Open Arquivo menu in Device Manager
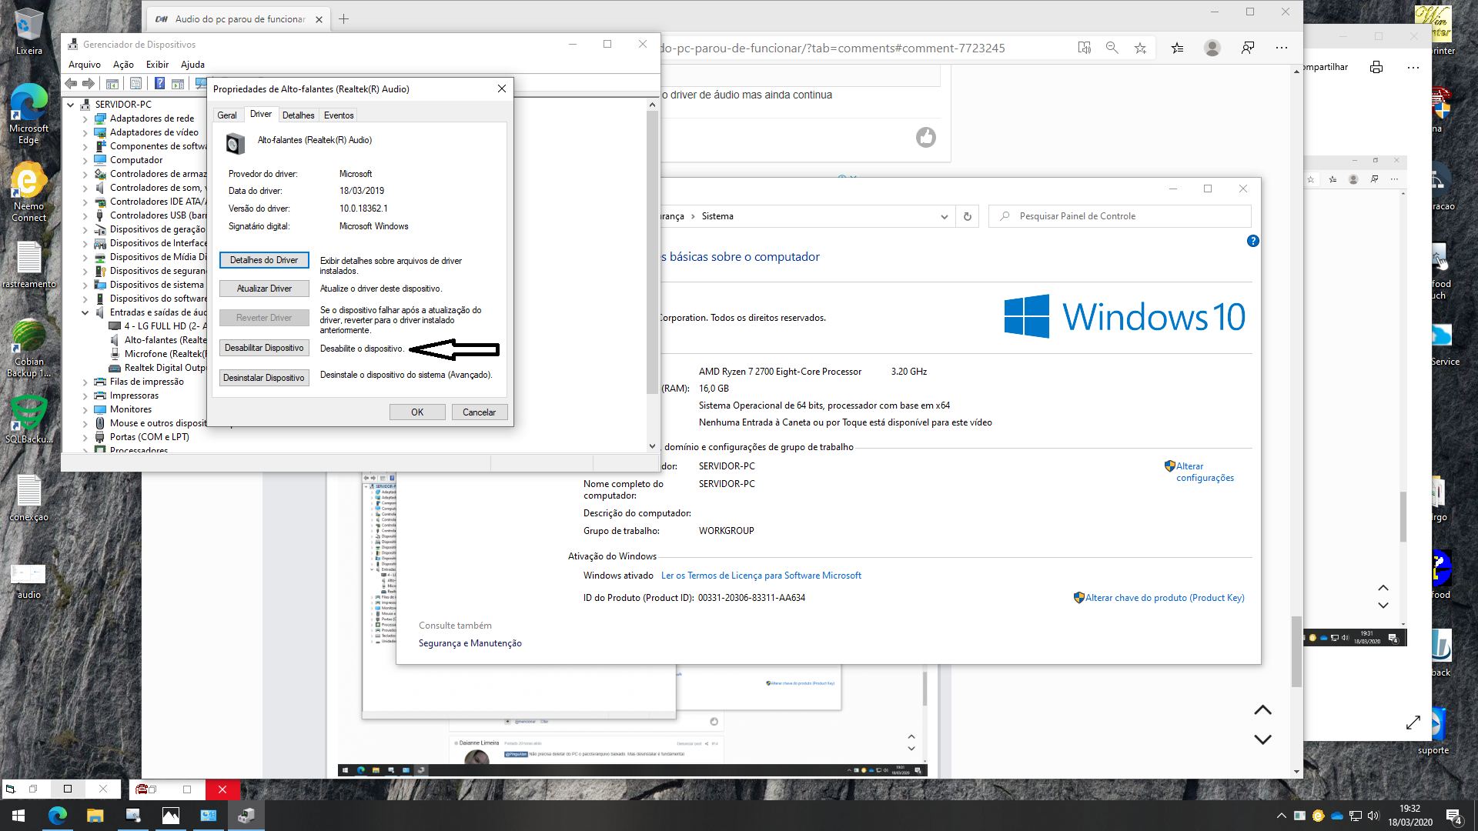 85,65
